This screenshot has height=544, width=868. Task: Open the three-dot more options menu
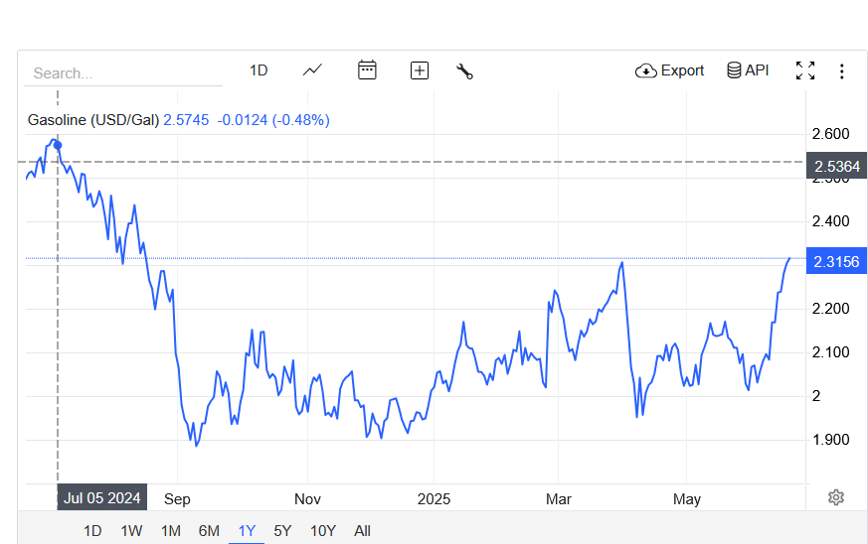[841, 71]
